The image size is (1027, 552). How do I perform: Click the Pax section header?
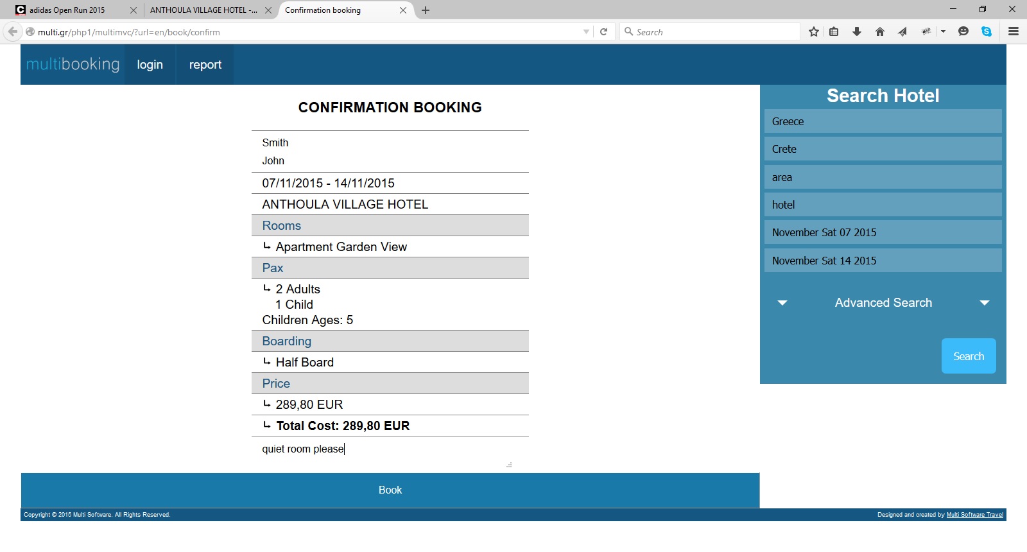point(390,268)
